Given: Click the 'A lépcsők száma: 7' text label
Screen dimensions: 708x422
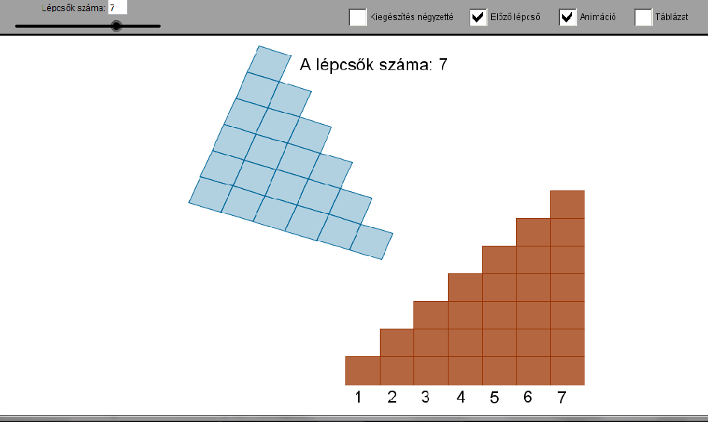Looking at the screenshot, I should tap(373, 64).
